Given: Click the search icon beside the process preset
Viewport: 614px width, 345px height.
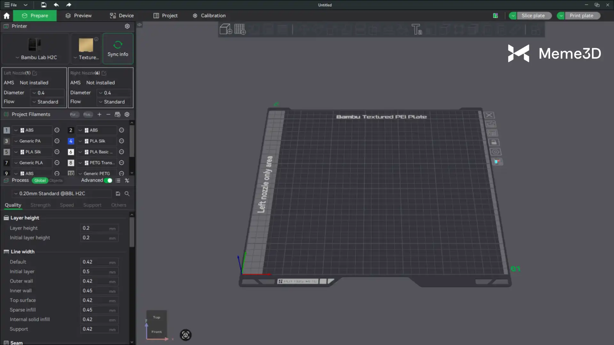Looking at the screenshot, I should point(127,194).
